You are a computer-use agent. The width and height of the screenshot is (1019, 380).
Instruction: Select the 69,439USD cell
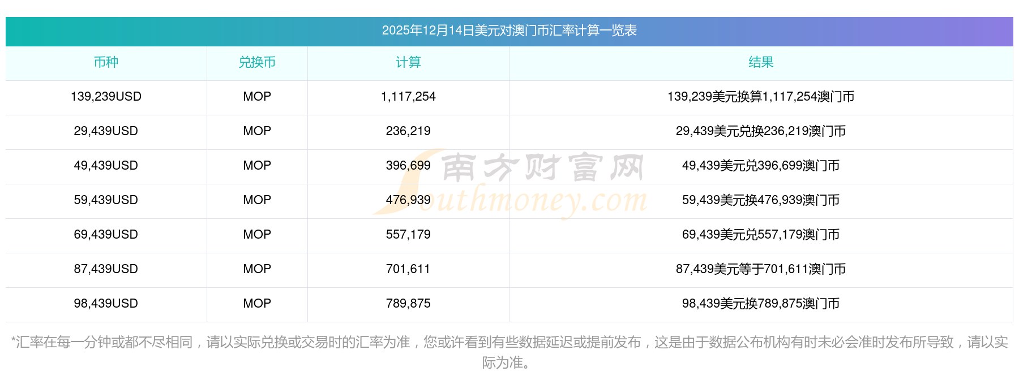point(106,235)
